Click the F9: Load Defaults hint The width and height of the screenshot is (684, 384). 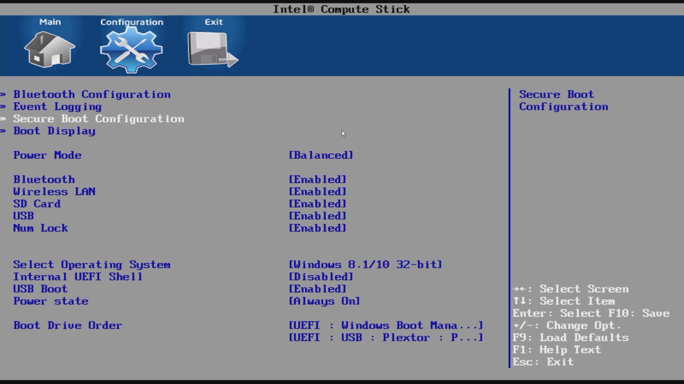pyautogui.click(x=571, y=337)
